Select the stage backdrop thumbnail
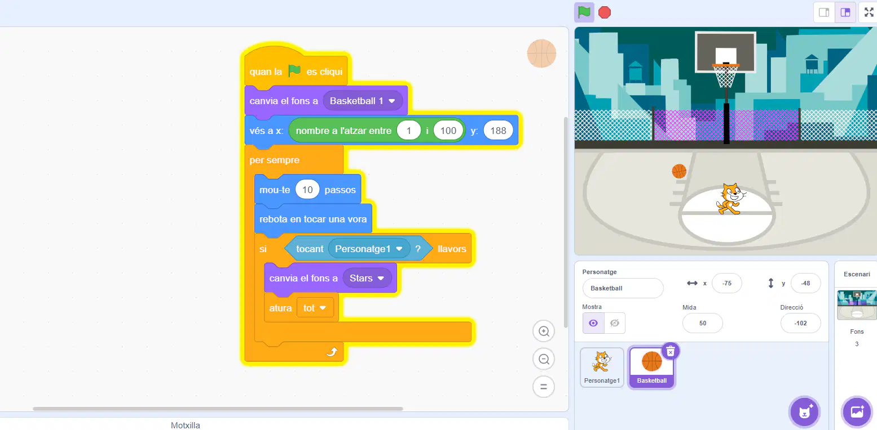Screen dimensions: 877x430 857,305
